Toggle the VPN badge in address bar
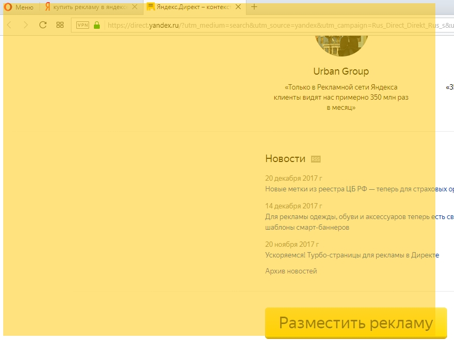 point(83,25)
